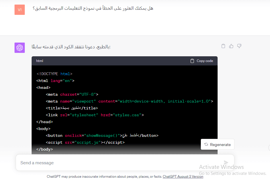The image size is (270, 184).
Task: Click the user's Arabic question text
Action: click(x=93, y=8)
